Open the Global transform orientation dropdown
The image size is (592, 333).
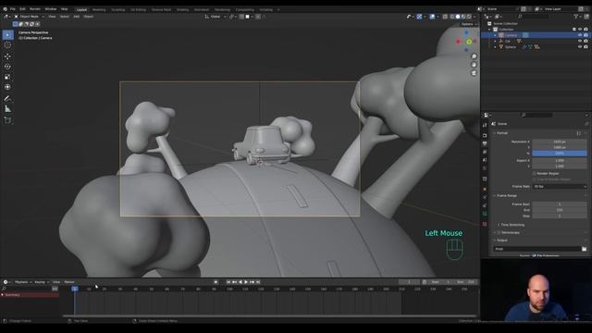216,17
